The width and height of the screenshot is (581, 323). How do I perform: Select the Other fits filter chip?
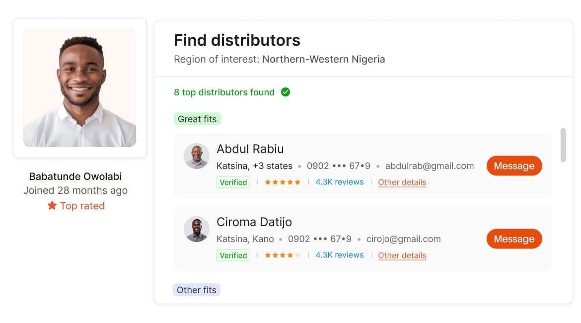click(197, 289)
